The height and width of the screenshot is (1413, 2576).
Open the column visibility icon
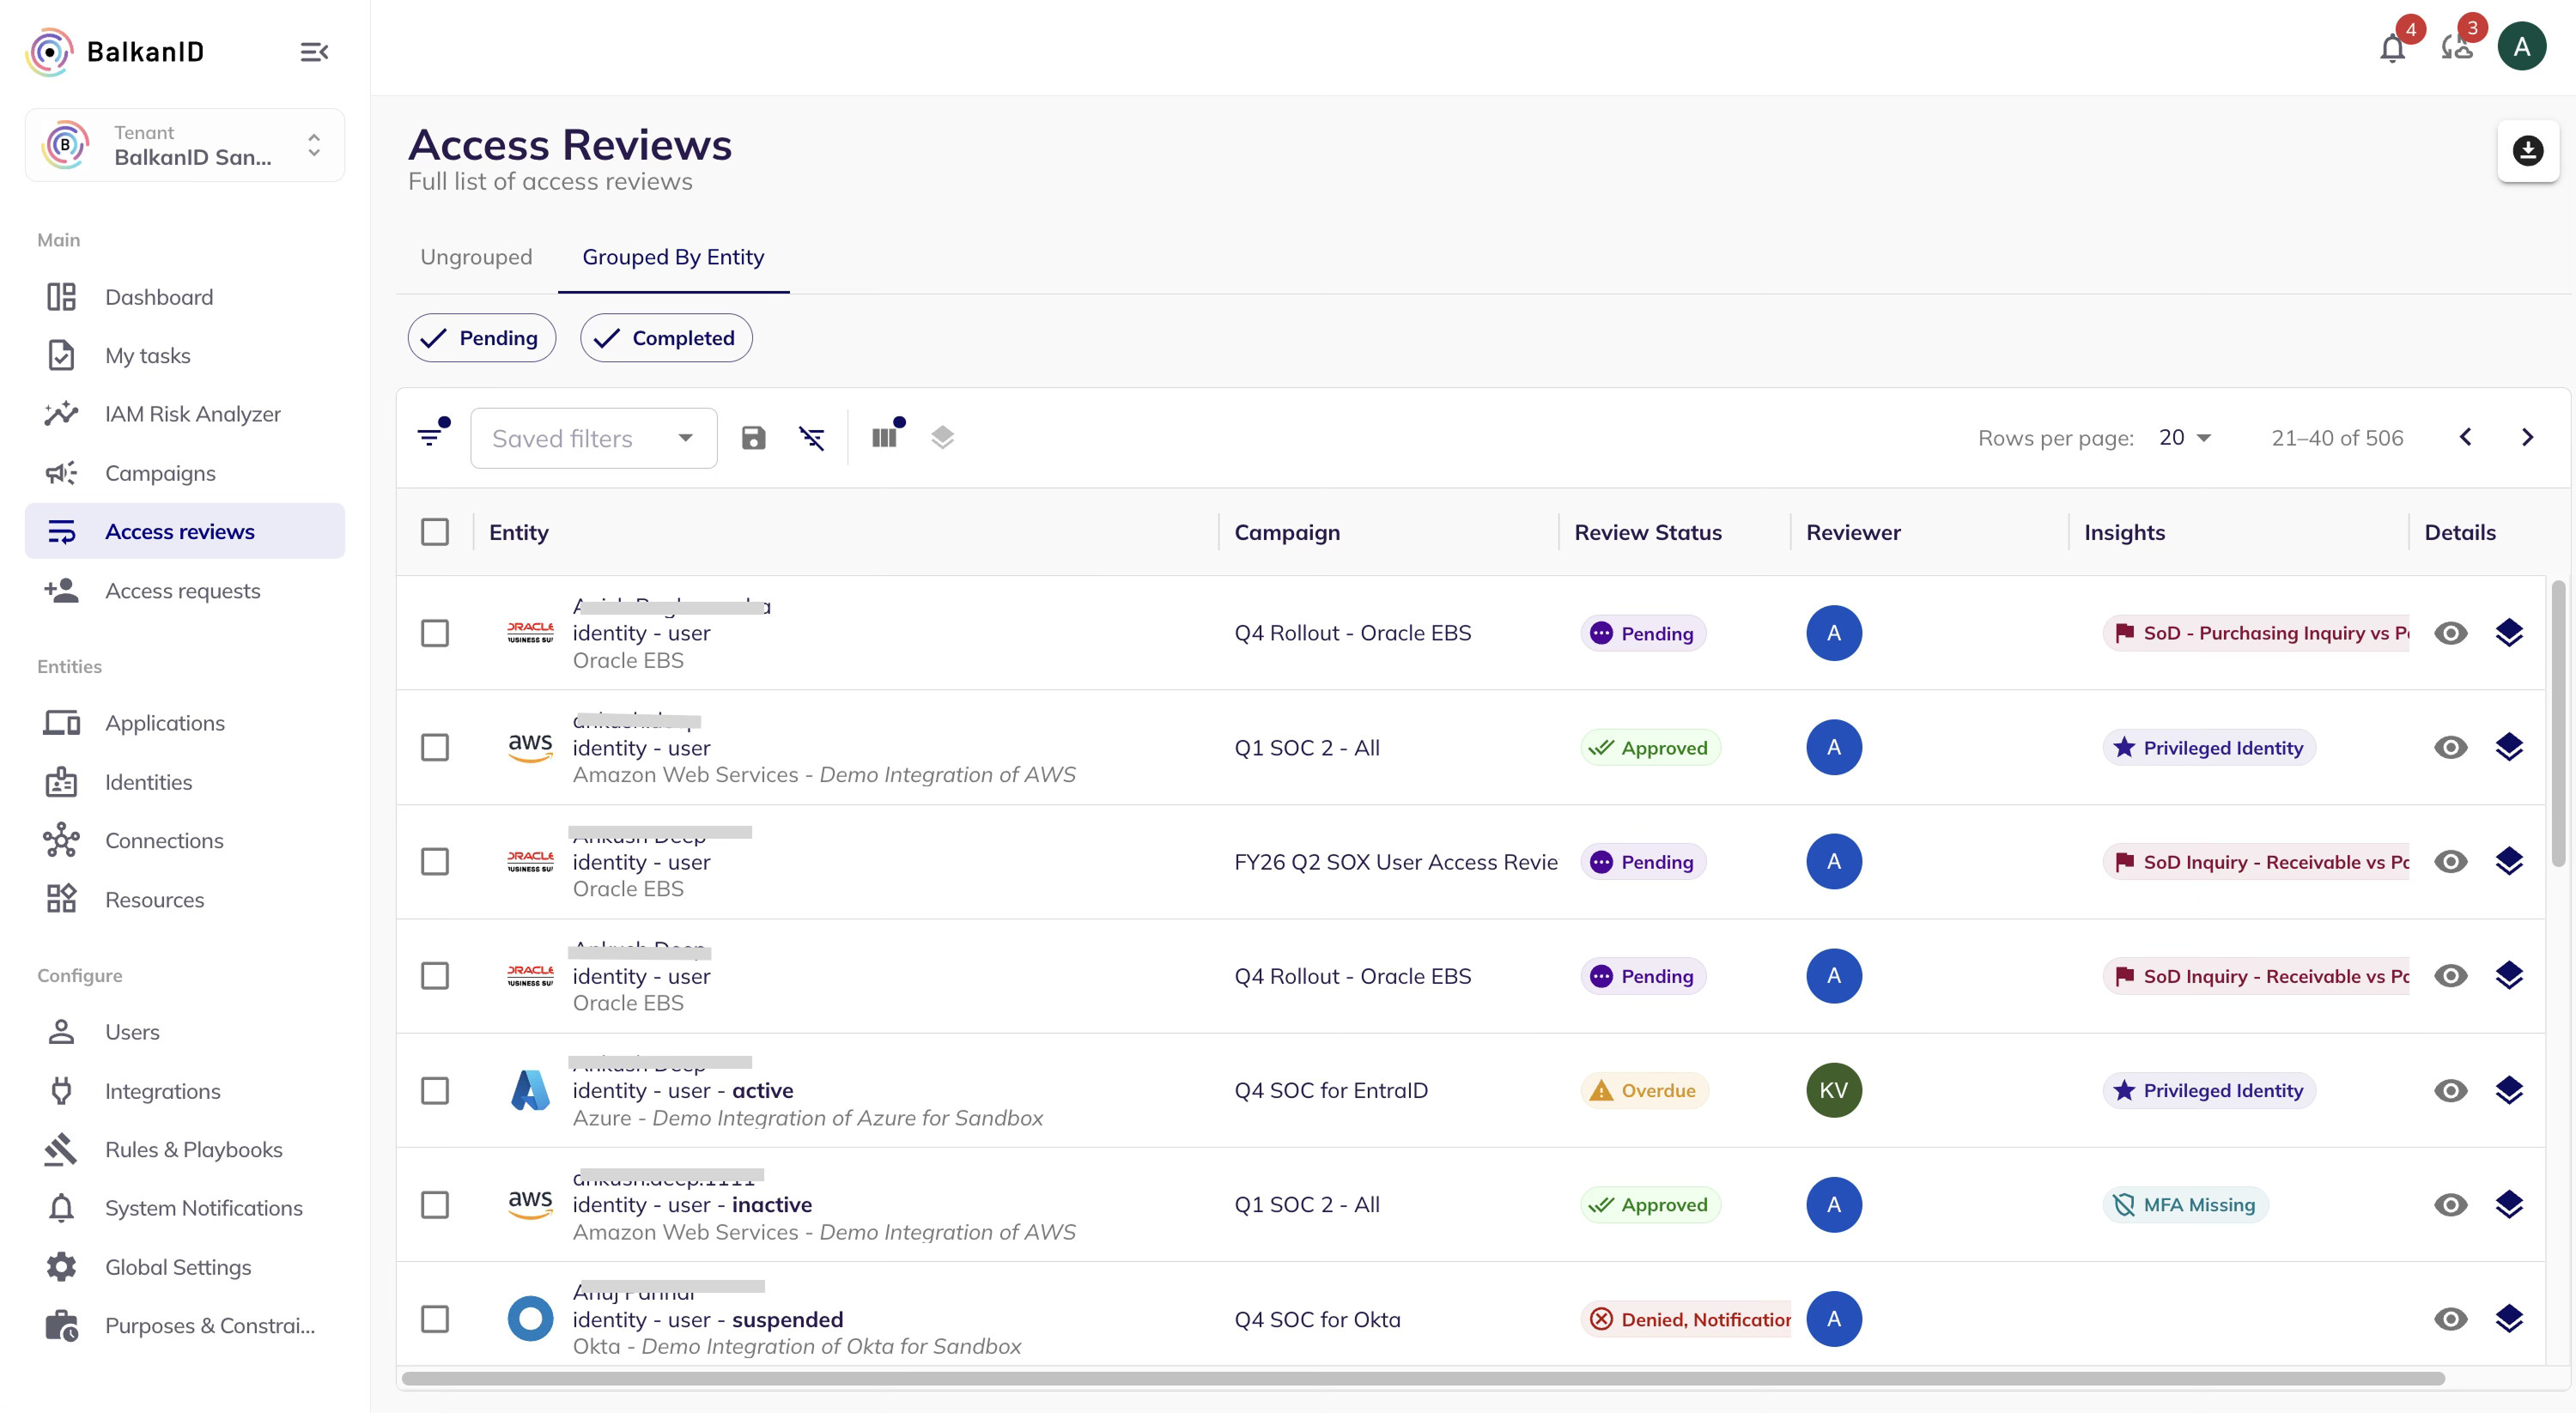click(884, 437)
